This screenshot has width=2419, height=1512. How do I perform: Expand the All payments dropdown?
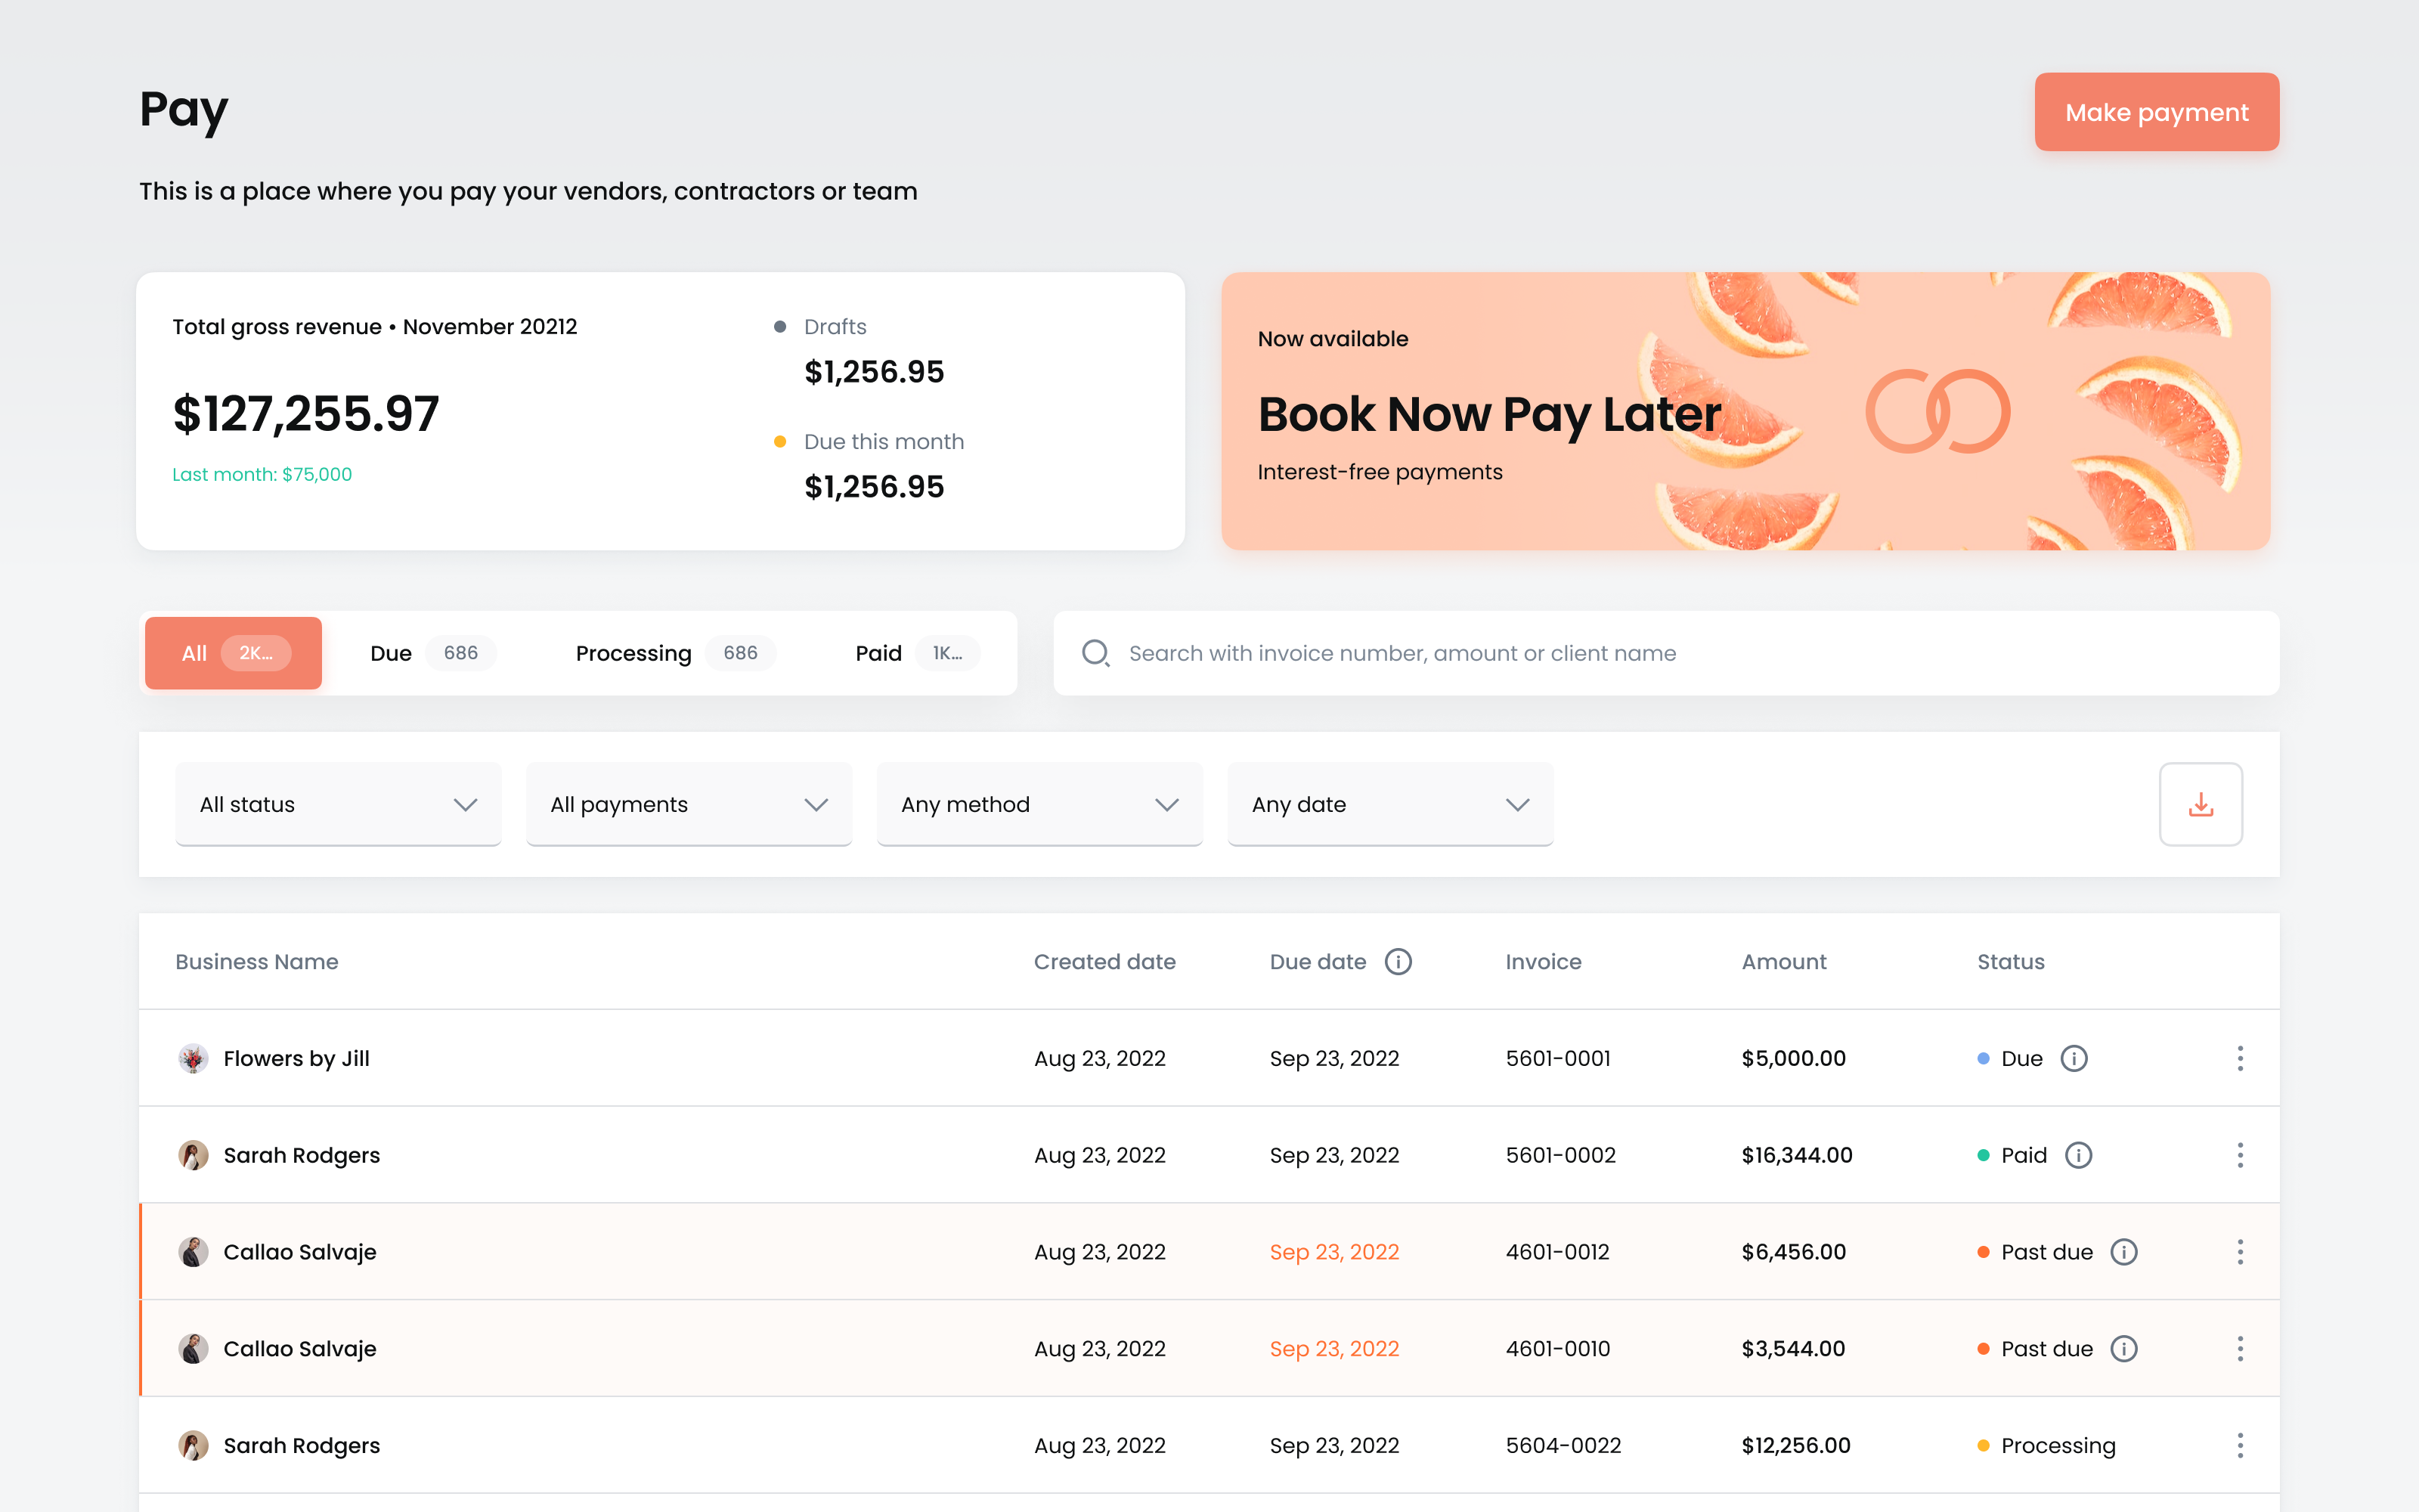[x=689, y=804]
